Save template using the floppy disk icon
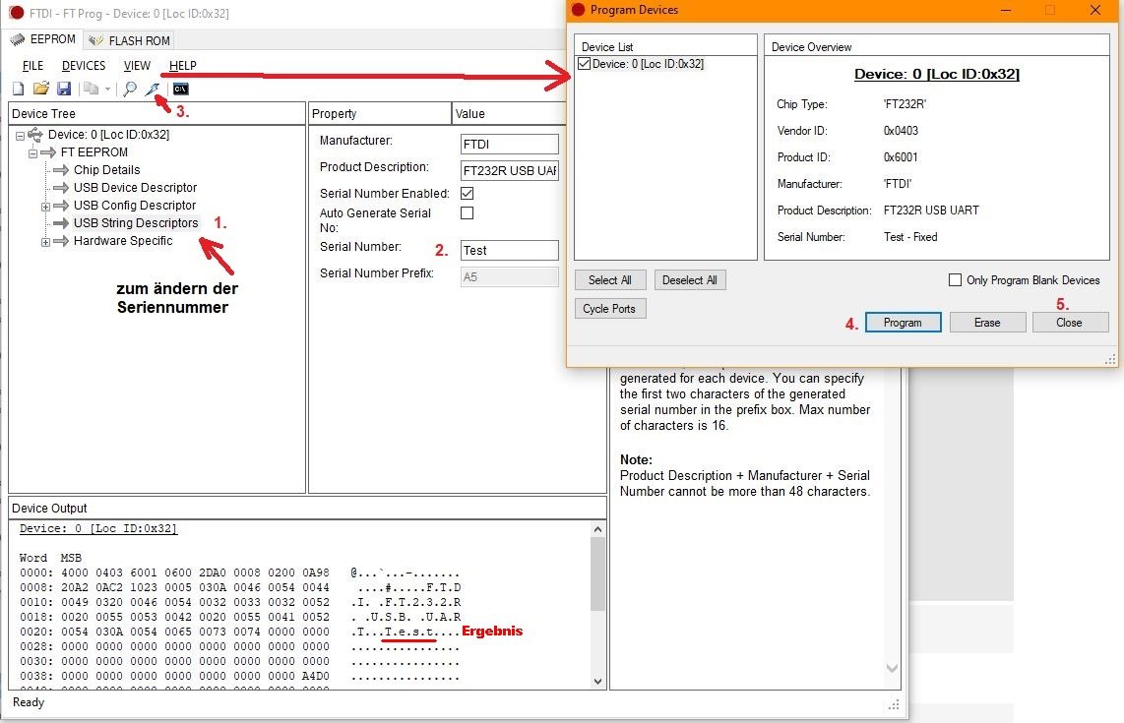 click(x=64, y=89)
